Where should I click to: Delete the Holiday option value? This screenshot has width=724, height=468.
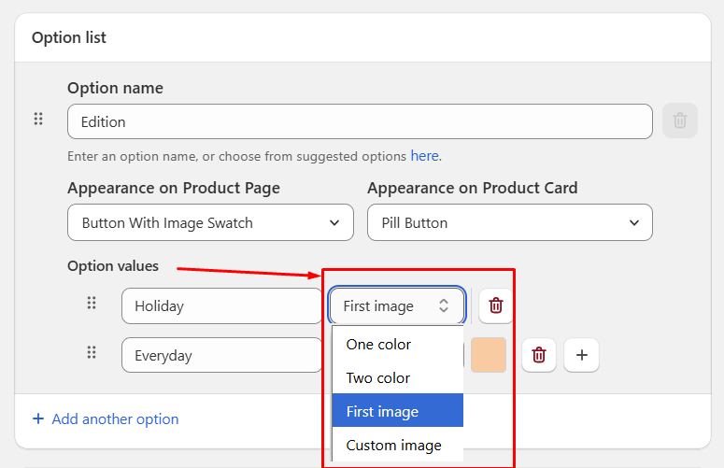tap(496, 305)
